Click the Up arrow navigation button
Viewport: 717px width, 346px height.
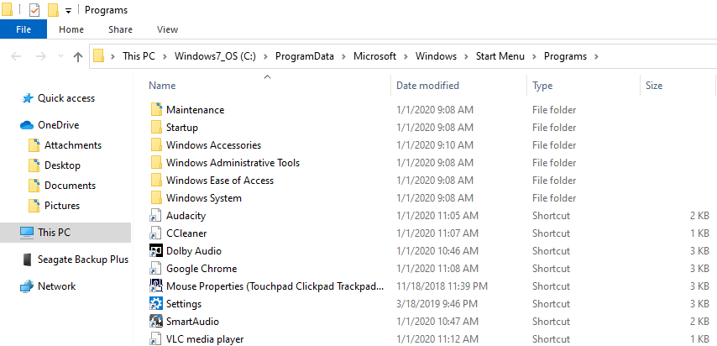78,57
